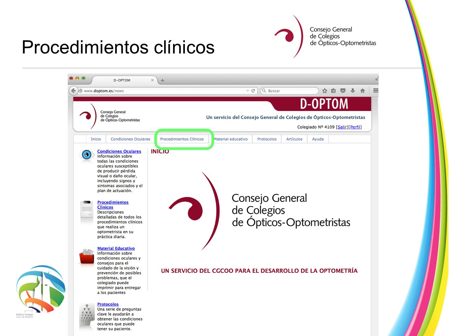Follow the Procedimientos Clinicos sidebar link
Screen dimensions: 449x336
(x=113, y=205)
